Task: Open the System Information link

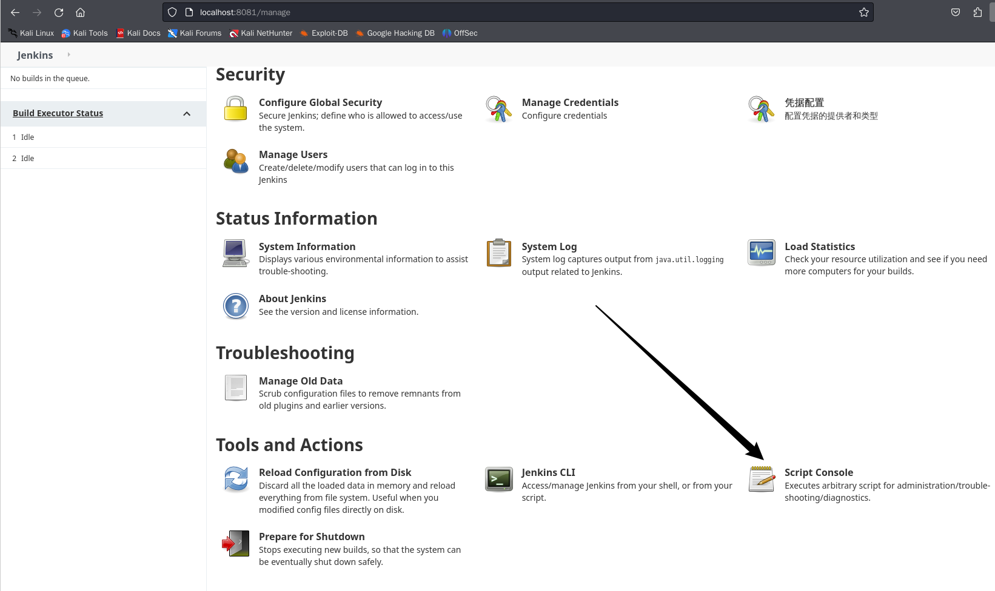Action: click(307, 246)
